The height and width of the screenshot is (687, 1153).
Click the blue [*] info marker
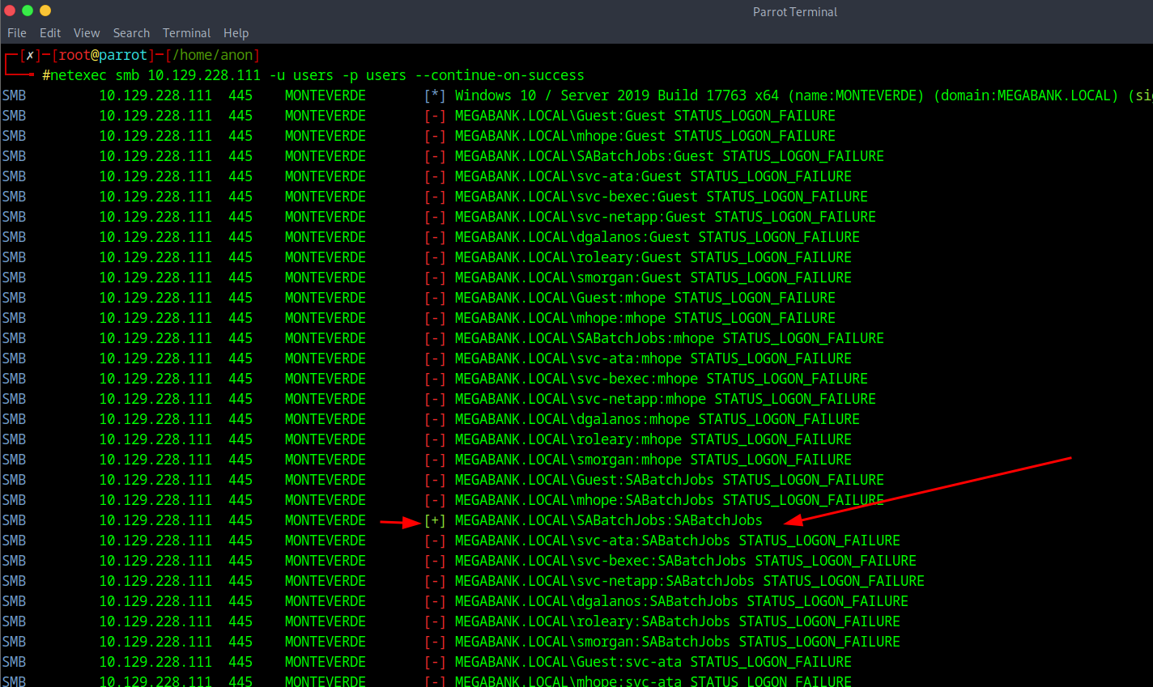coord(435,95)
